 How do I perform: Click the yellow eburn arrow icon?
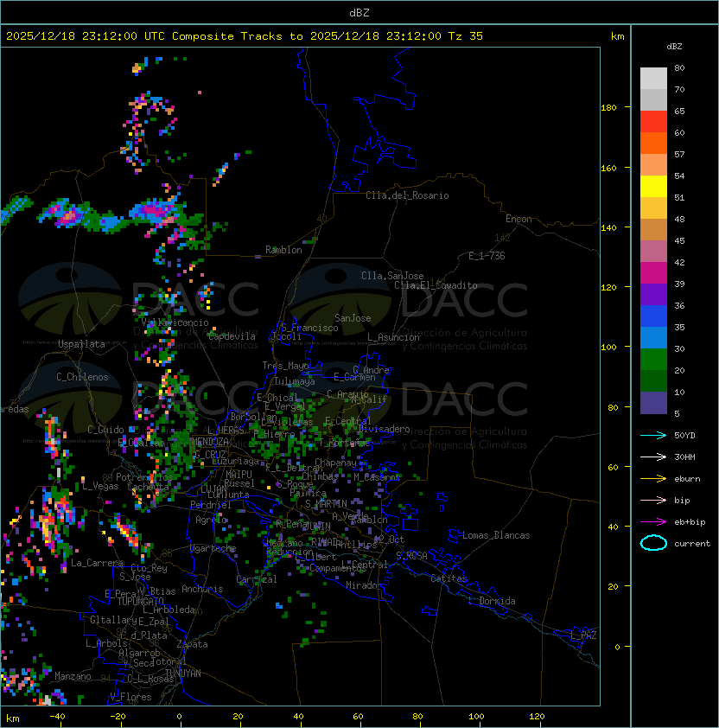click(x=653, y=479)
